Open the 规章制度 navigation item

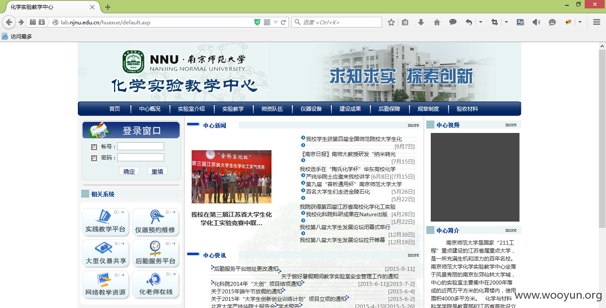click(x=429, y=109)
